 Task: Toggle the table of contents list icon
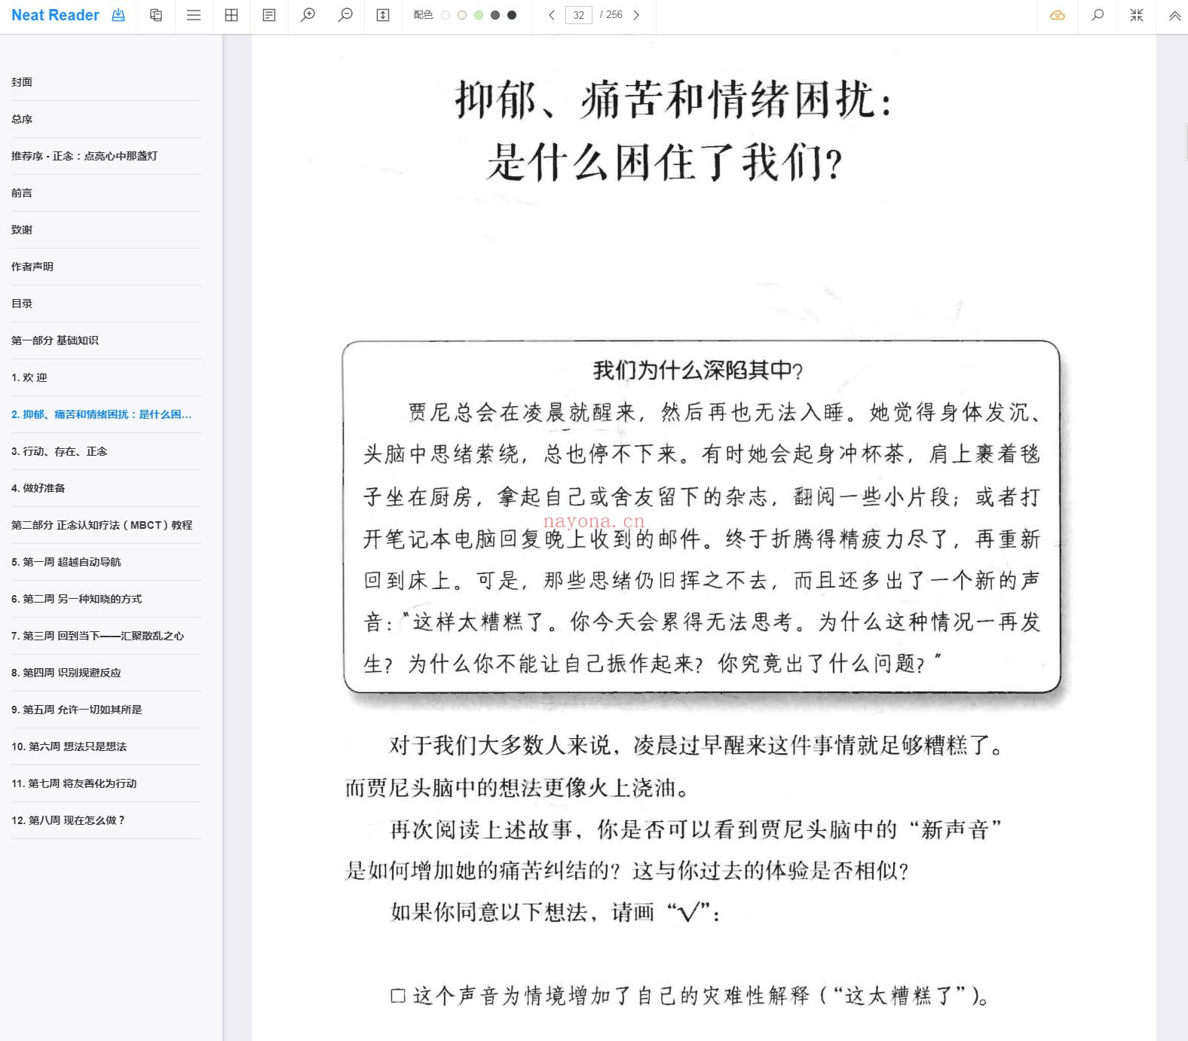194,15
